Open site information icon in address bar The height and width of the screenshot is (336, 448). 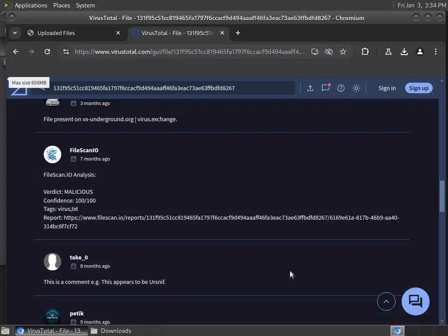coord(66,52)
